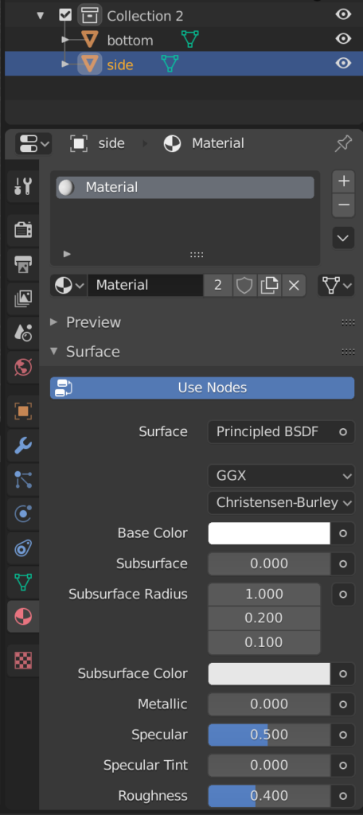Open the View Layer properties tab
This screenshot has width=363, height=815.
23,298
